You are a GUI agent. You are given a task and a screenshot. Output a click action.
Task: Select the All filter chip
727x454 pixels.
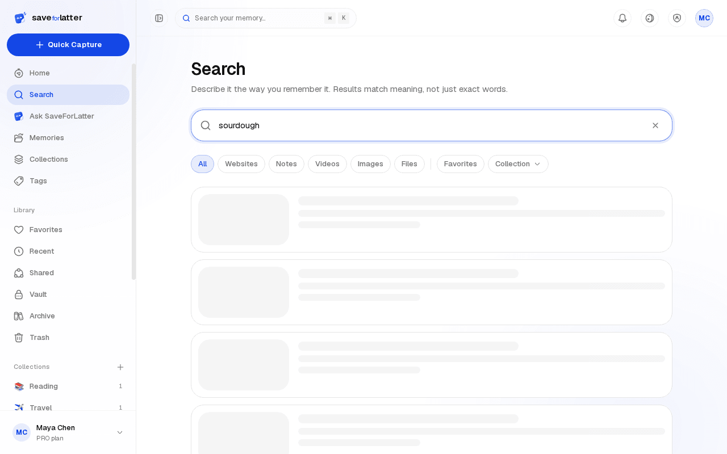click(x=202, y=164)
